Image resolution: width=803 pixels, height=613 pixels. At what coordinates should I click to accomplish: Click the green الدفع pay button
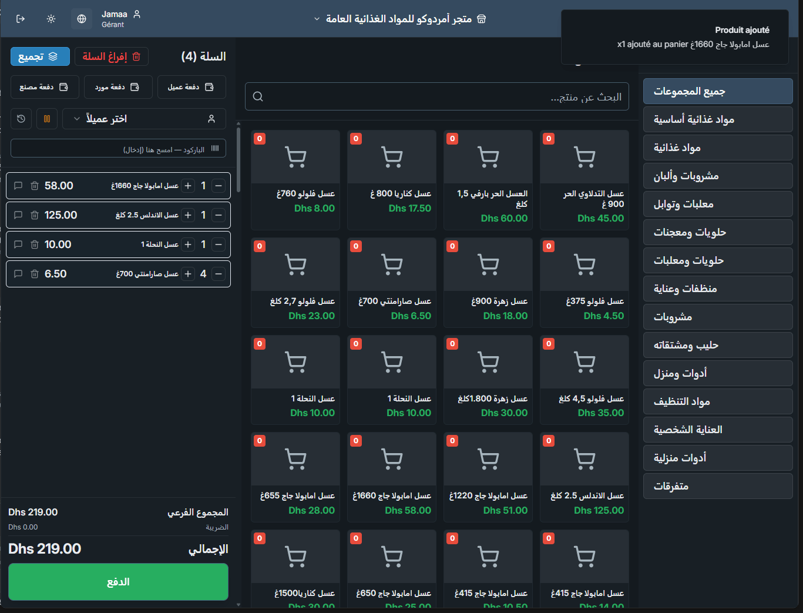pyautogui.click(x=118, y=582)
